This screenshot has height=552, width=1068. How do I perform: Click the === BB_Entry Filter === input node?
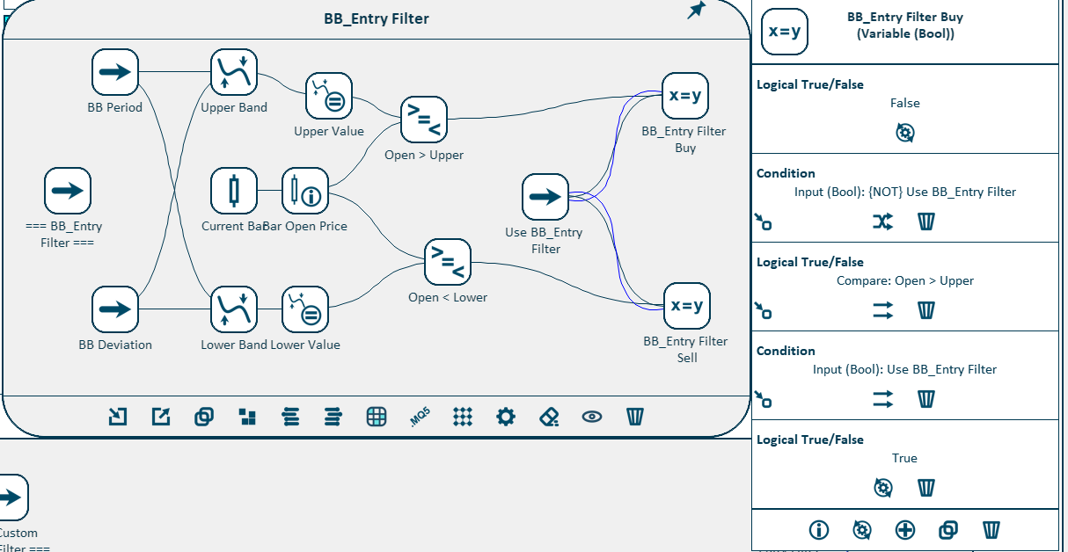[68, 191]
